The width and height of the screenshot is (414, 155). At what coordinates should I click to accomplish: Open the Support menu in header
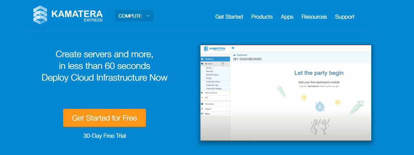pyautogui.click(x=345, y=17)
